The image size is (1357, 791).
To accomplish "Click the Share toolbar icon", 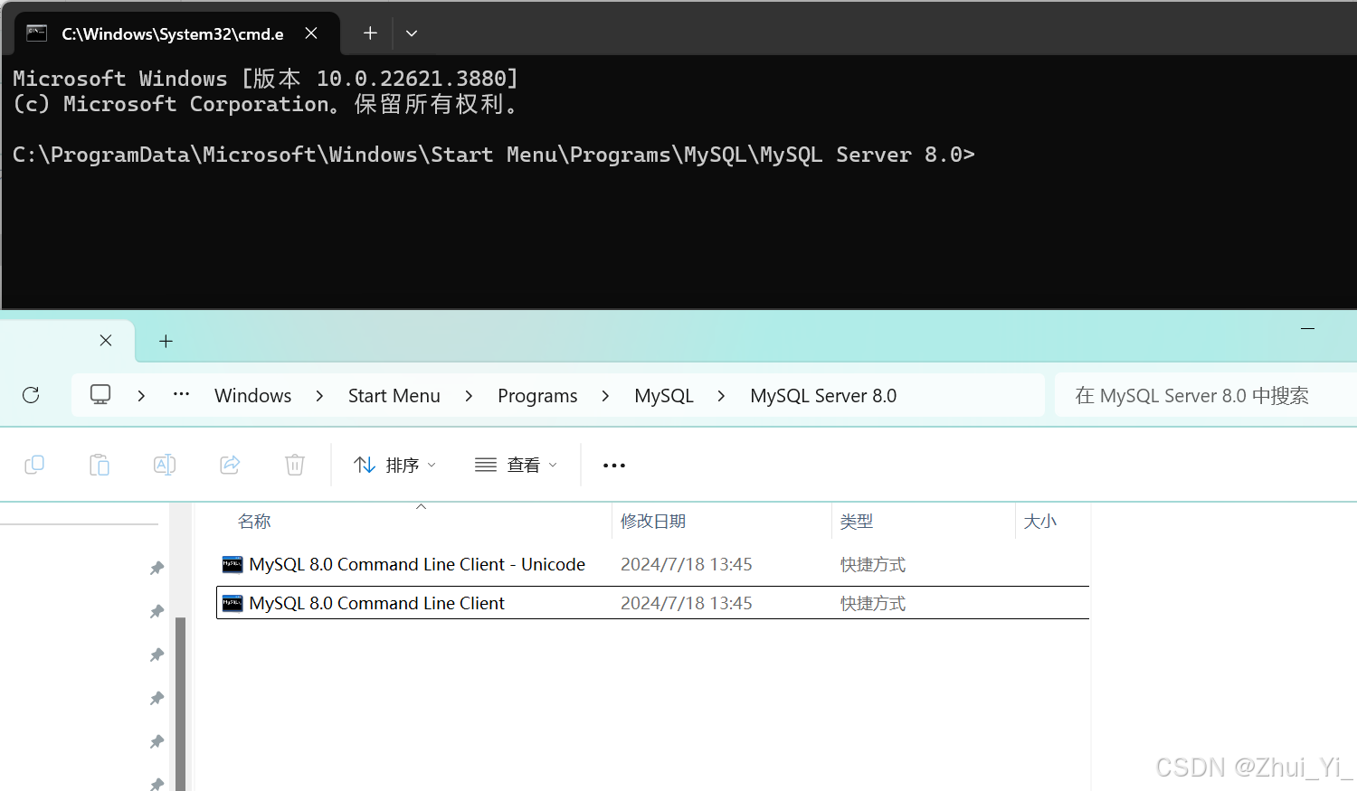I will point(230,465).
